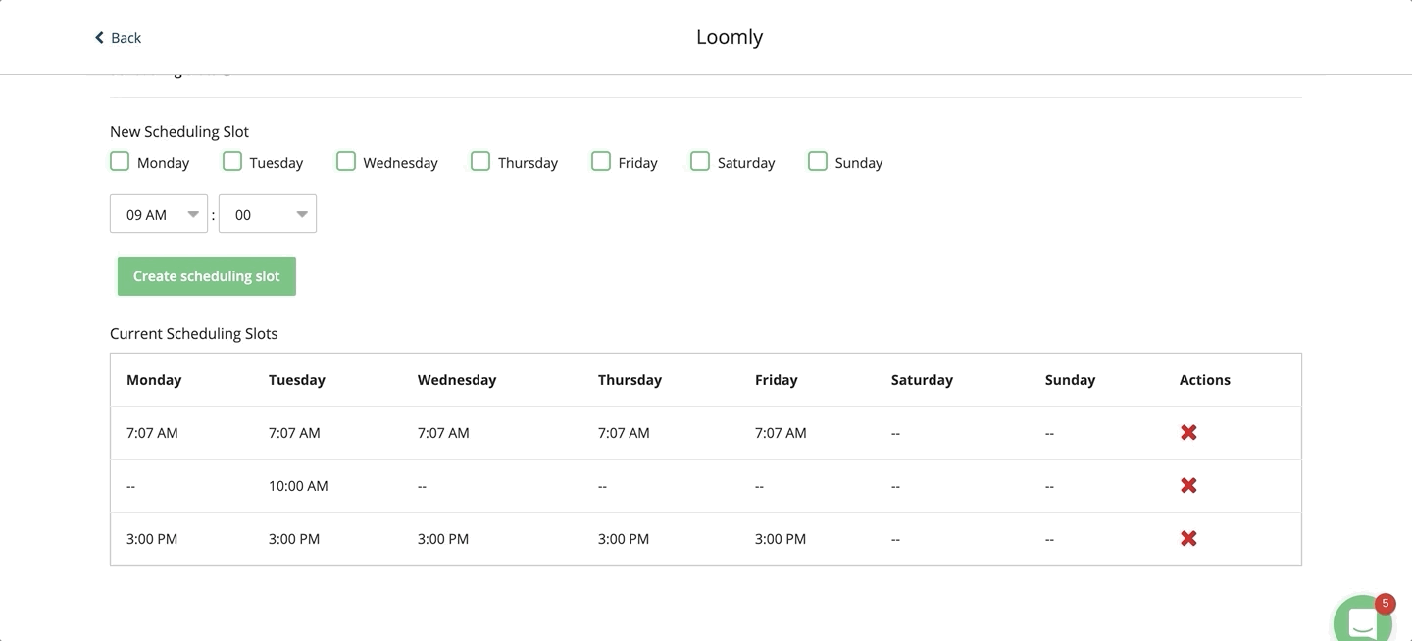The height and width of the screenshot is (641, 1412).
Task: Check the Sunday checkbox
Action: tap(817, 160)
